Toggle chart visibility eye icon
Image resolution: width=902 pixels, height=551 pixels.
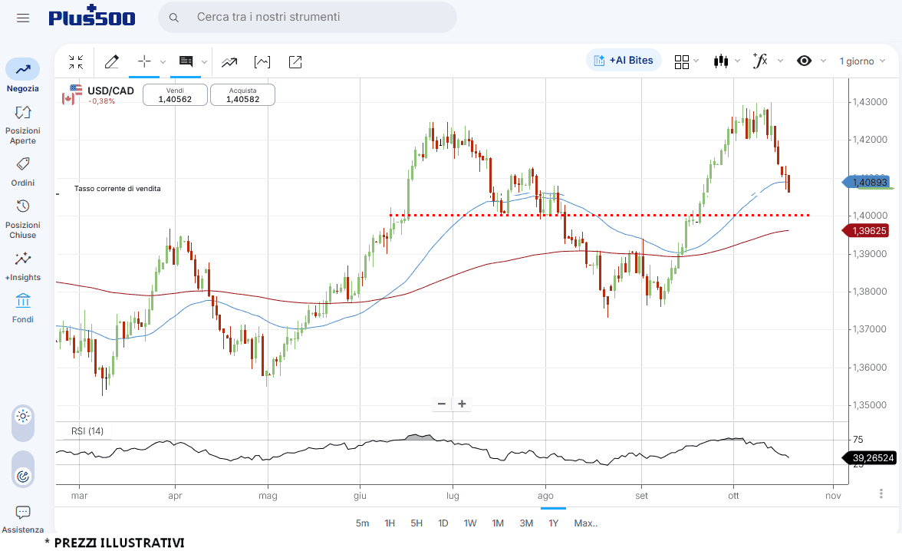click(804, 61)
